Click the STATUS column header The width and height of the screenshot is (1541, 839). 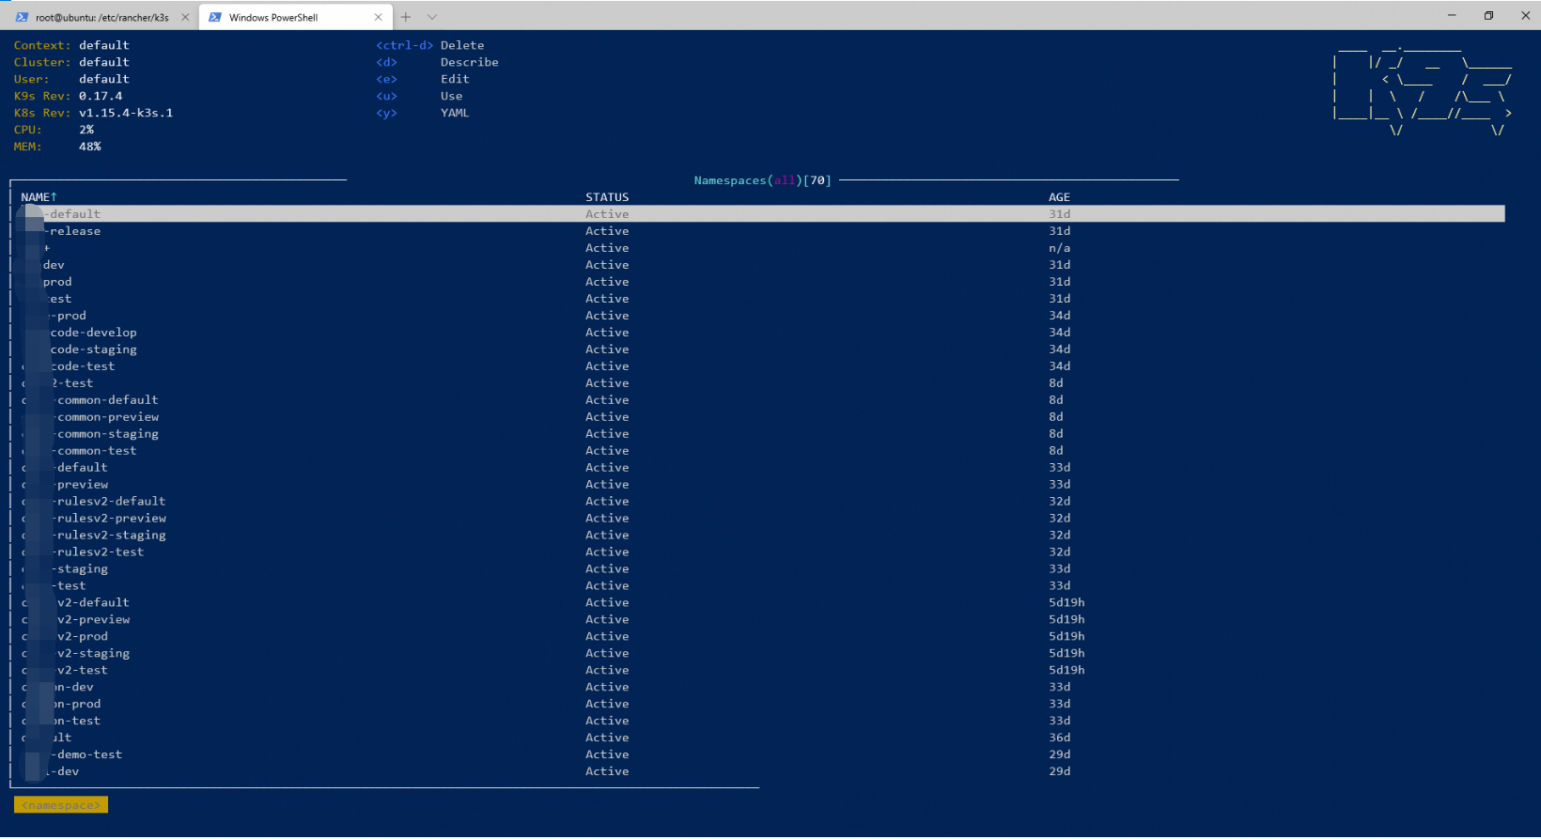tap(607, 197)
